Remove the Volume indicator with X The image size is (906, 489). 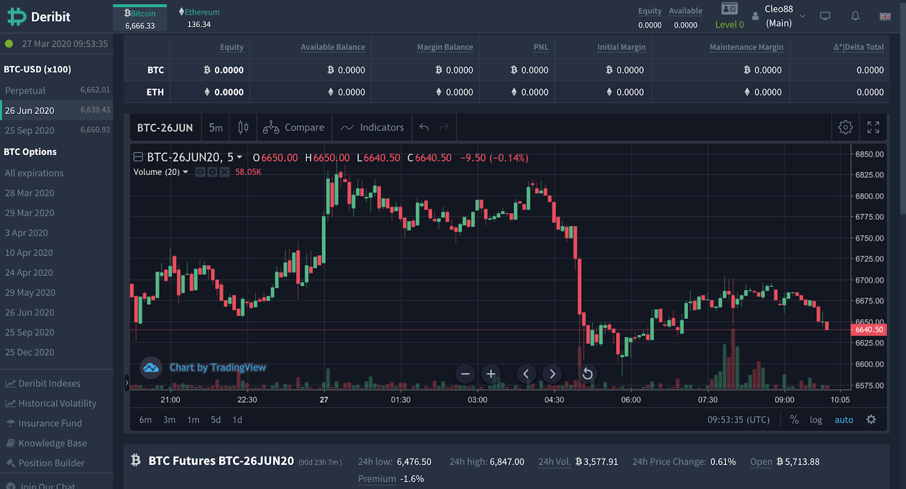224,172
